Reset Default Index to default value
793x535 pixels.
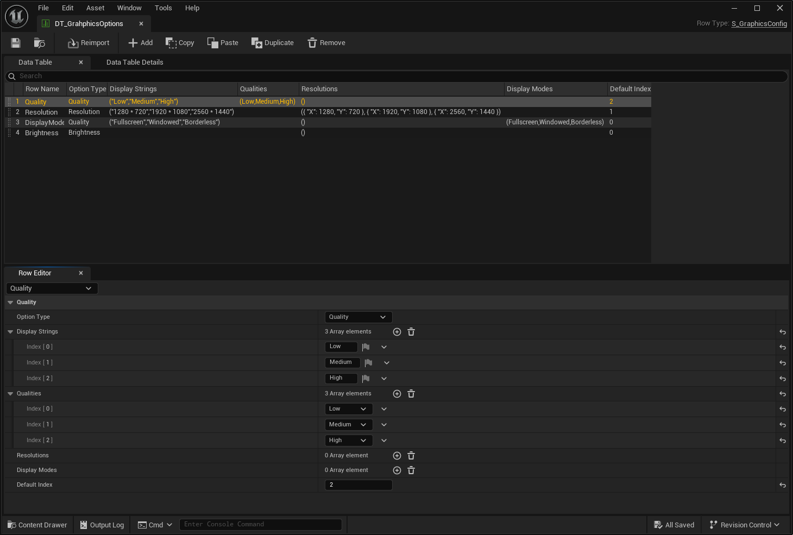(783, 485)
